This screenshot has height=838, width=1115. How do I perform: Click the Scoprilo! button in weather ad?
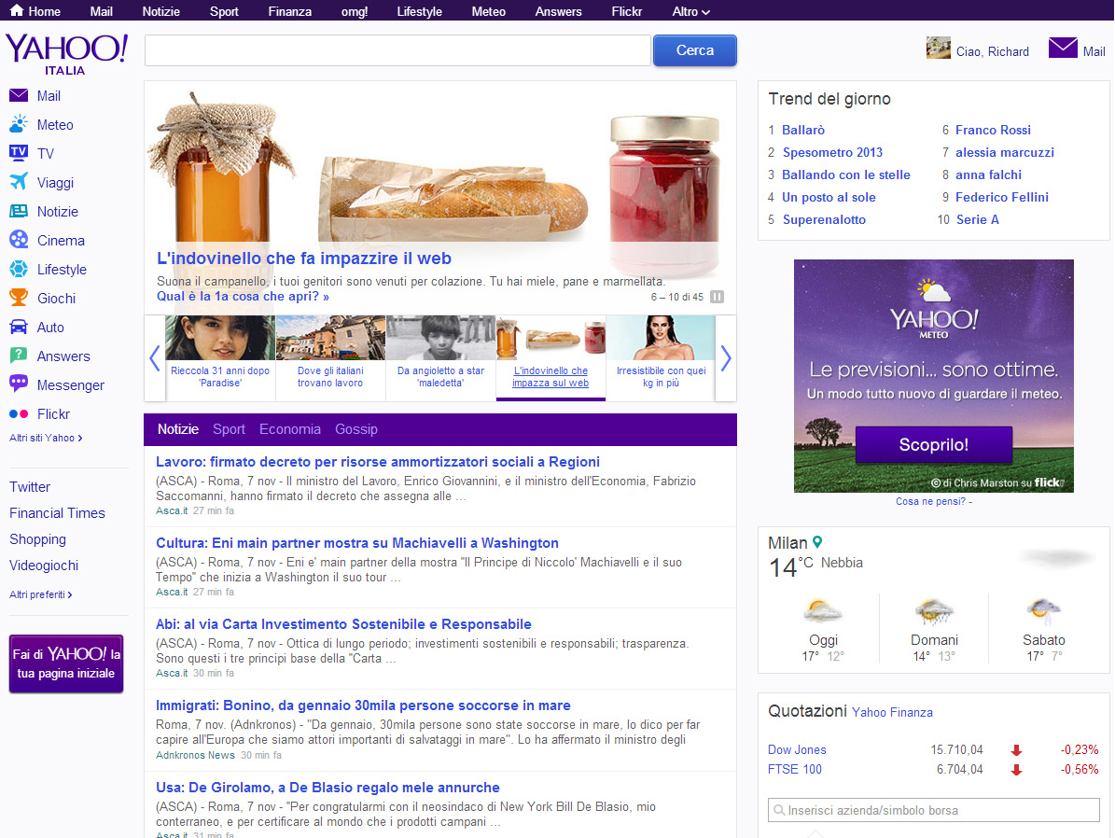933,445
